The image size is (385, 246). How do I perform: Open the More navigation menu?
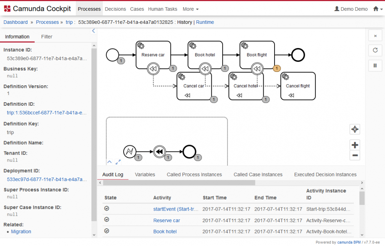point(190,9)
